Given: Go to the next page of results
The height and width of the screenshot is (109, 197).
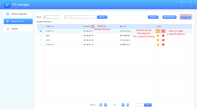Looking at the screenshot, I should click(123, 105).
